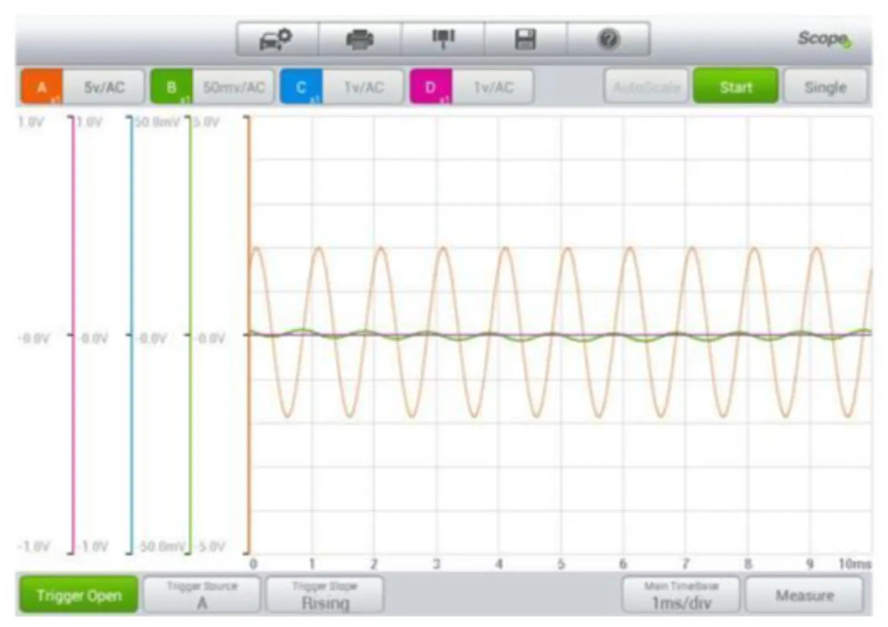Click the Single capture button

coord(825,87)
